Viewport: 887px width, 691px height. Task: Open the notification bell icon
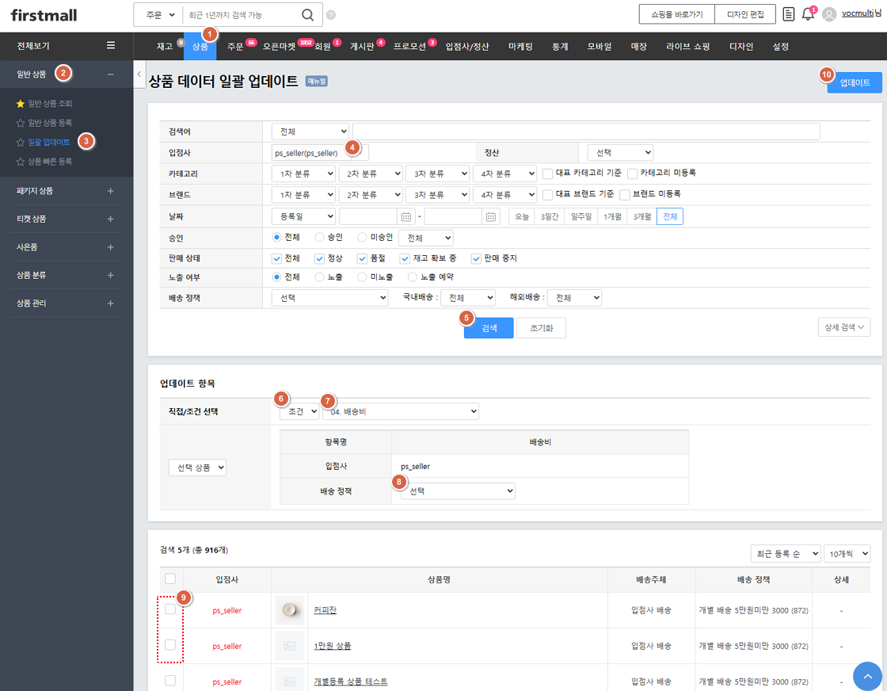(808, 14)
